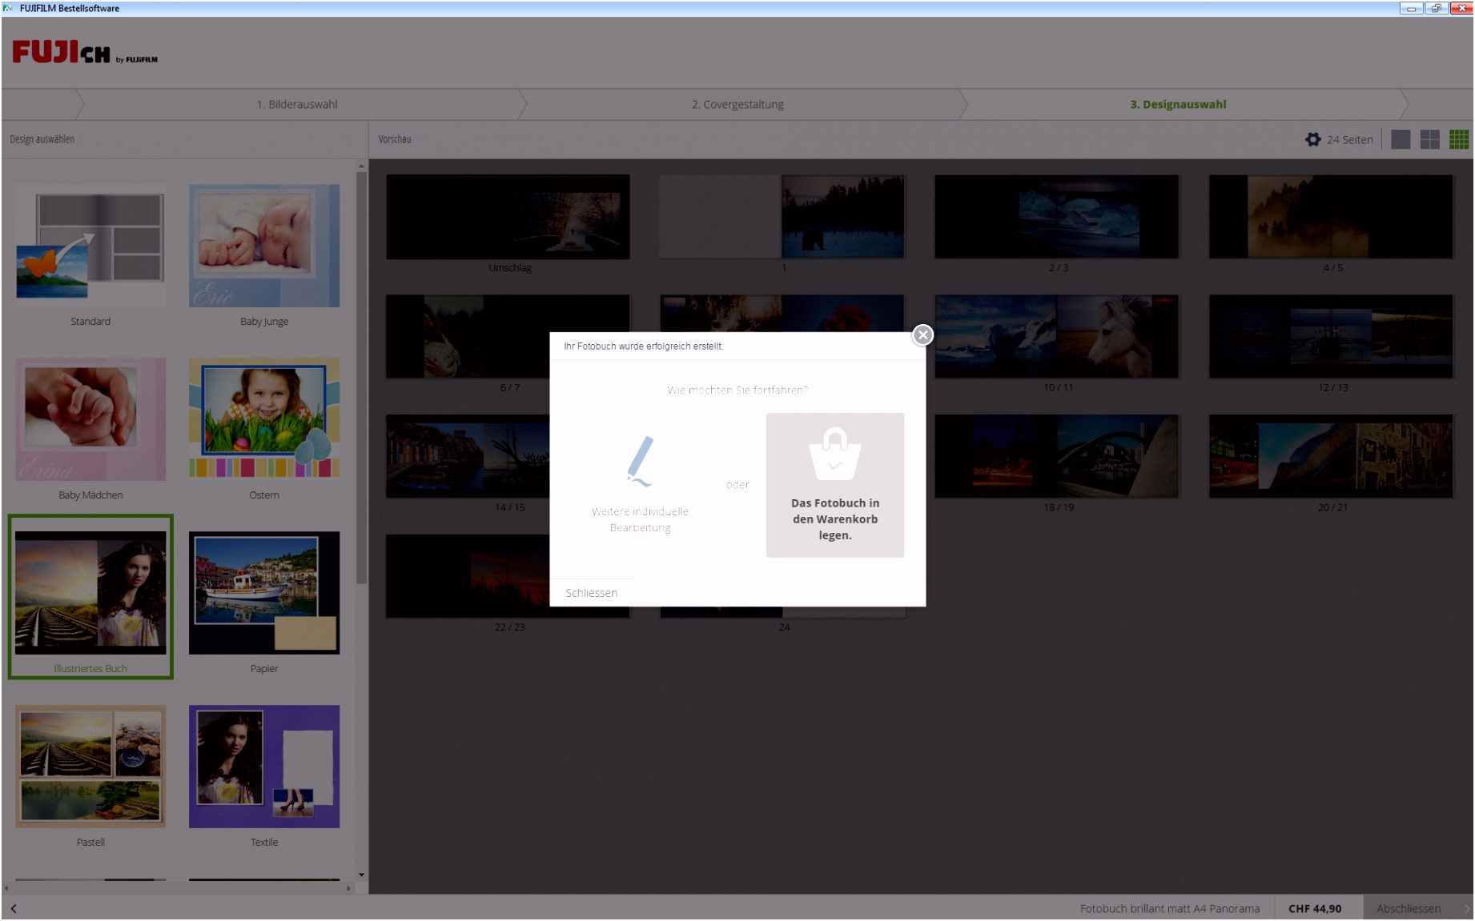Open pages 14 / 15 preview
1475x921 pixels.
[x=468, y=457]
